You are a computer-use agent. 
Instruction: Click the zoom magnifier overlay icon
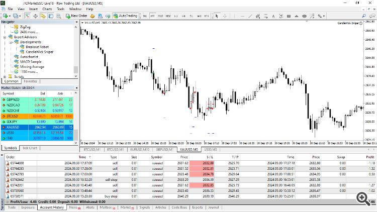pyautogui.click(x=363, y=199)
